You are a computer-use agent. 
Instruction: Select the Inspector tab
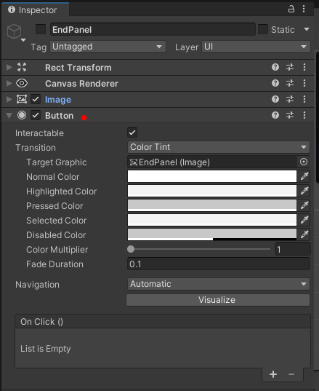click(x=35, y=10)
